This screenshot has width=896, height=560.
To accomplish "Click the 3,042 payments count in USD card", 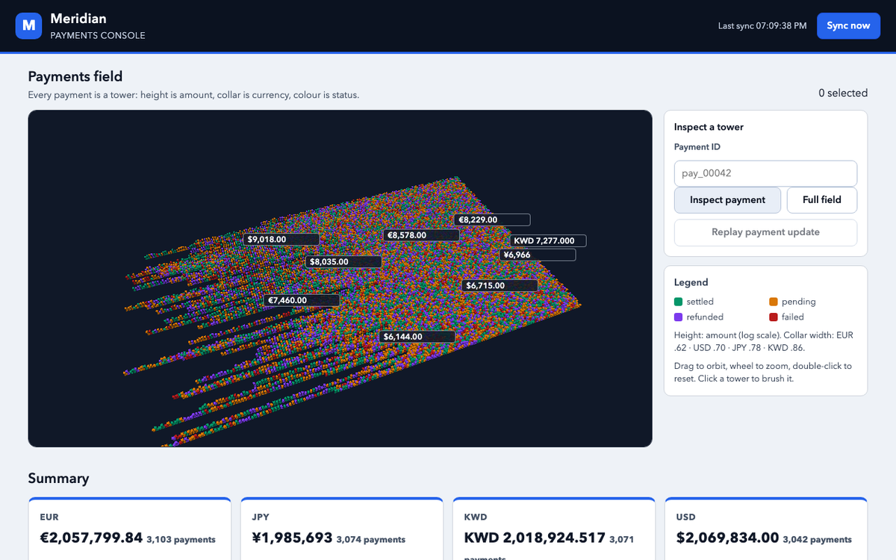I will [818, 539].
